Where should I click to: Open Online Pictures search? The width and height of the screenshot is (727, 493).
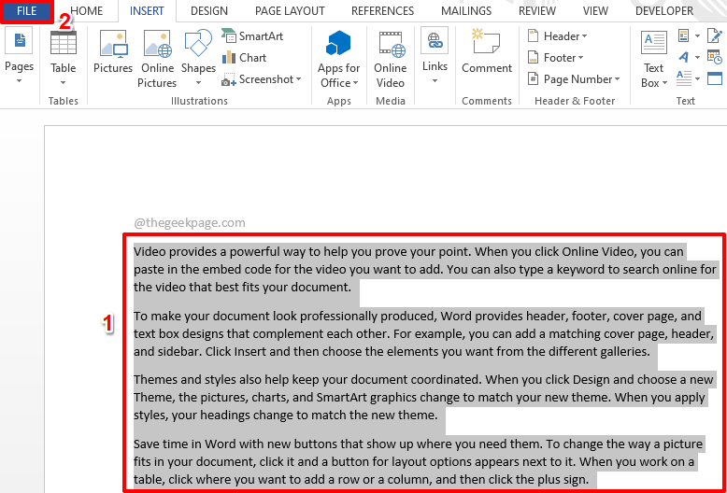click(157, 56)
